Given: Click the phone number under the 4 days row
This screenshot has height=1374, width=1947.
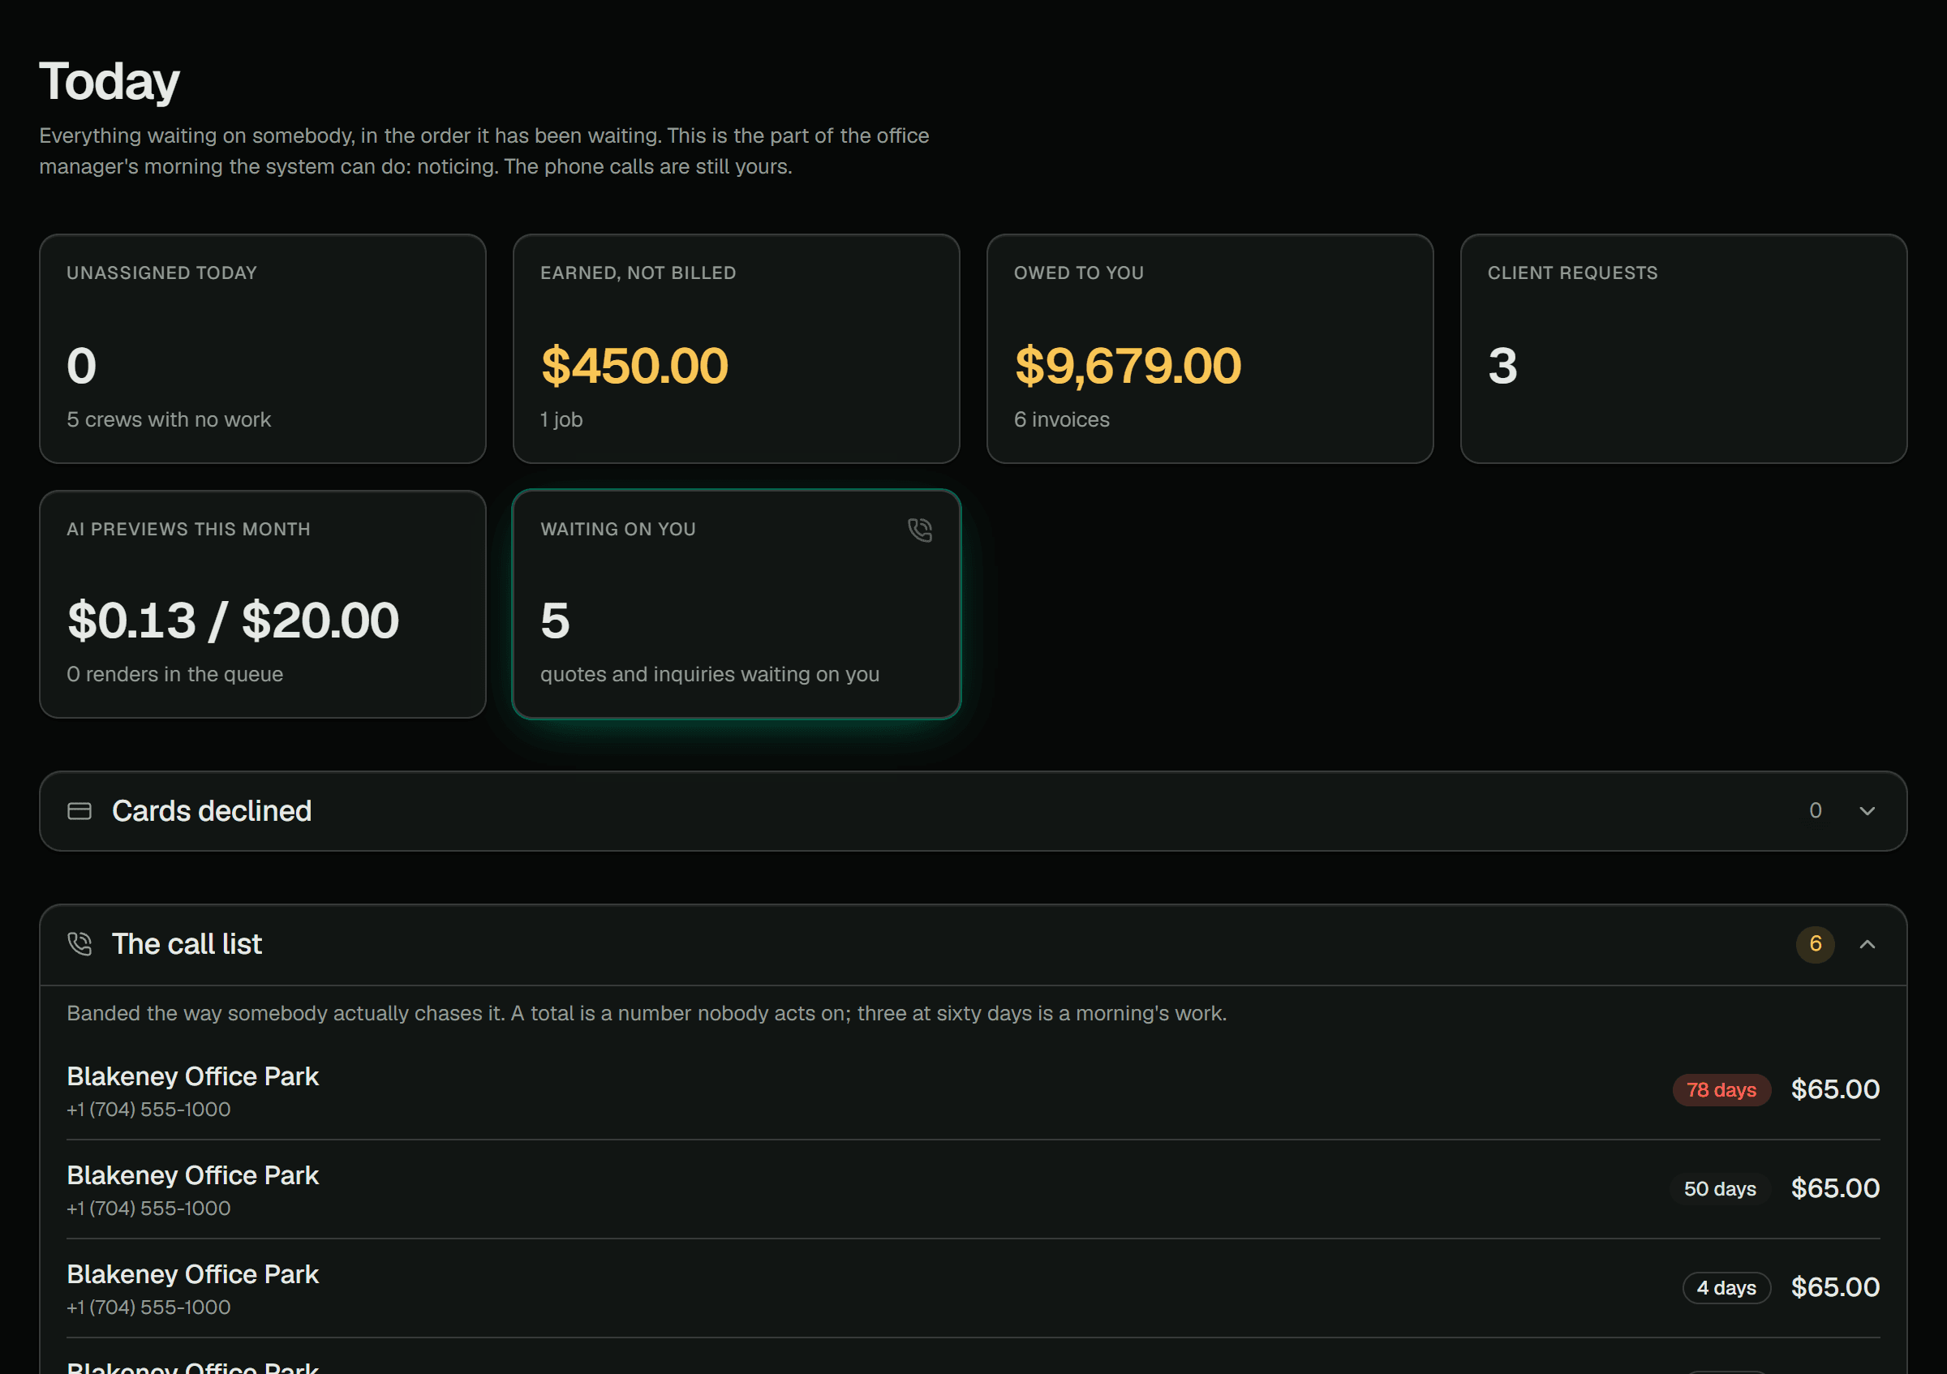Looking at the screenshot, I should click(149, 1307).
